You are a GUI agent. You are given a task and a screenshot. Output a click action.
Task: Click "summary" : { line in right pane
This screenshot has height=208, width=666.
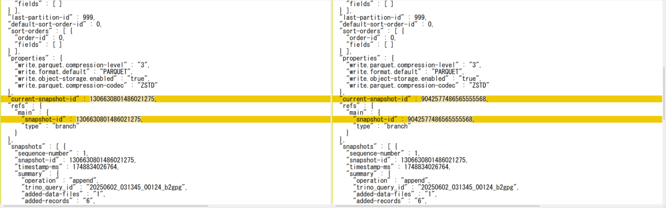click(368, 173)
